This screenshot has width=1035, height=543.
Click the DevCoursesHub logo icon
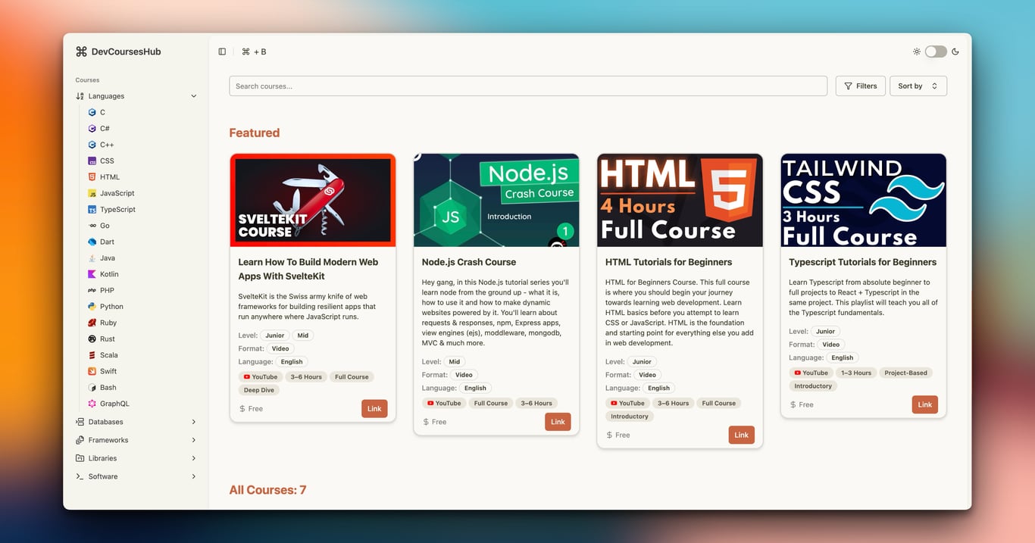pos(82,51)
